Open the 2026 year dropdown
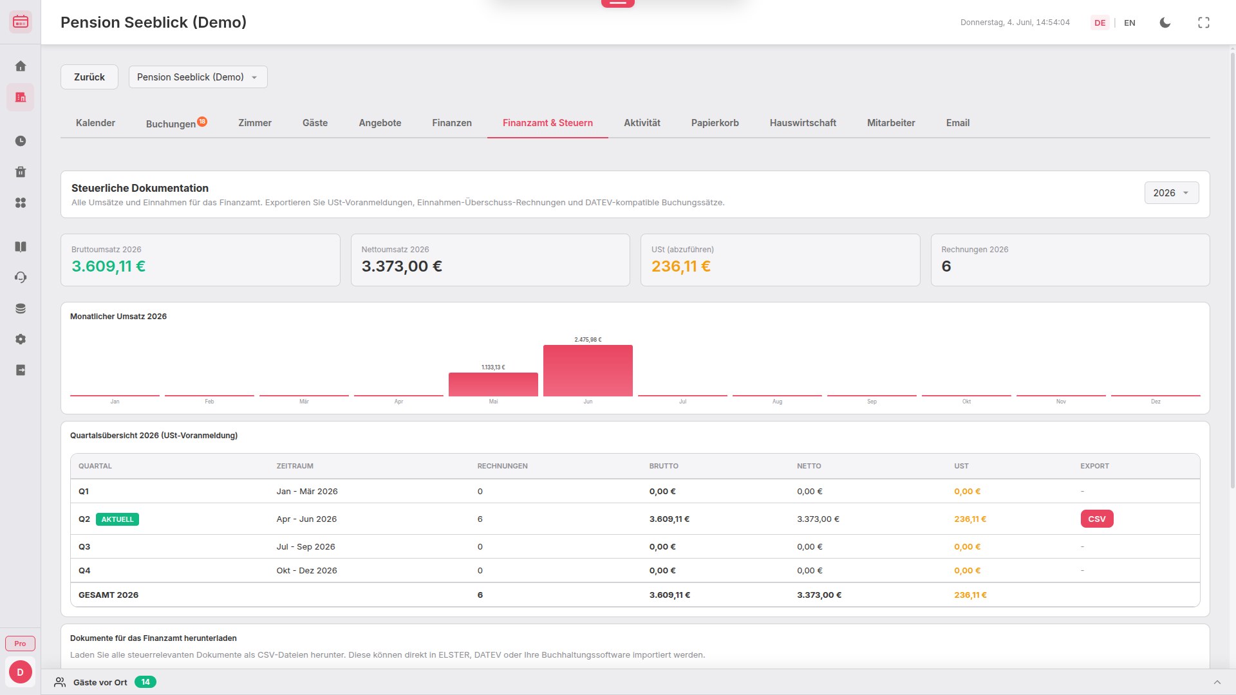Screen dimensions: 1236x695 1172,193
